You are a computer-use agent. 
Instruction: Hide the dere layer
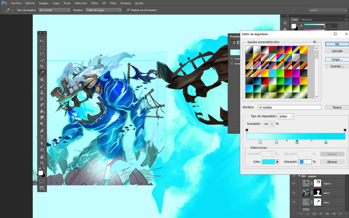point(294,202)
